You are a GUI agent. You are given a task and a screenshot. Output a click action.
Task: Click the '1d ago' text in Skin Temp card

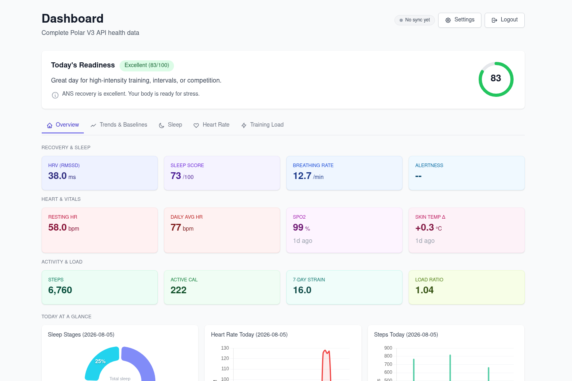[x=425, y=241]
